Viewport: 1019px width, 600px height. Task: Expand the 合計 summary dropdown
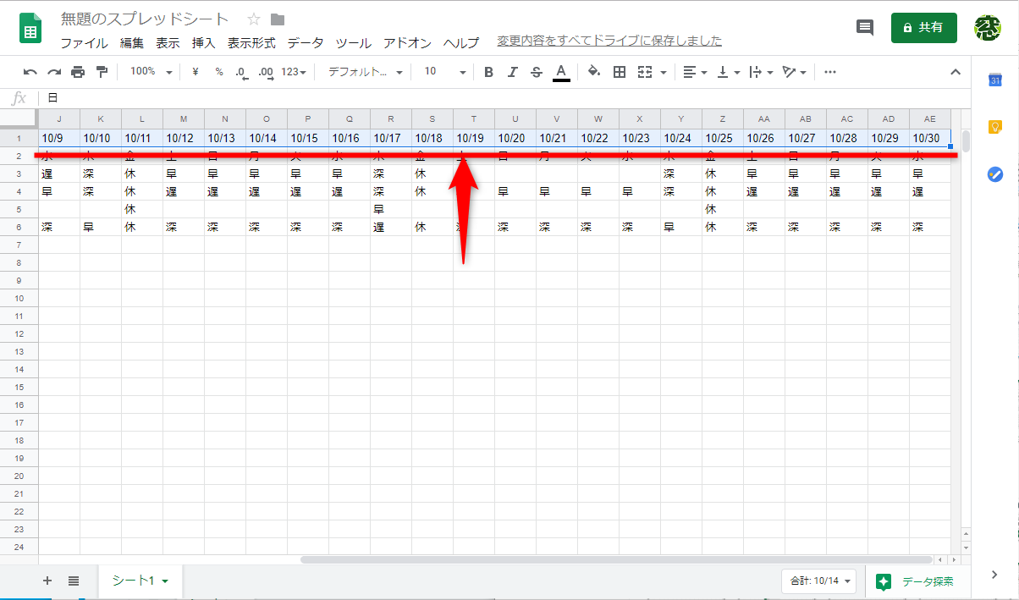[x=818, y=581]
